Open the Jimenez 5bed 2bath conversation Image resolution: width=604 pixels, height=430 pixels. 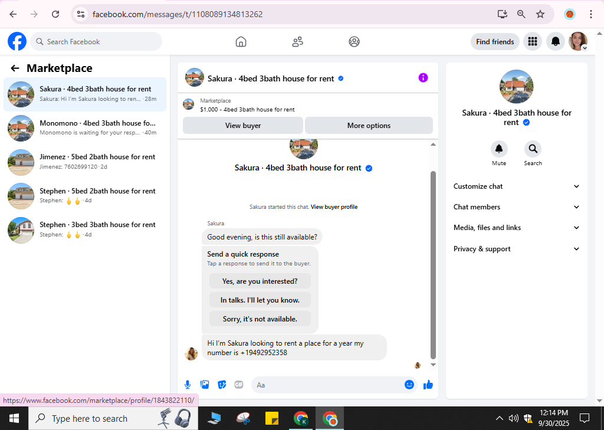[85, 162]
